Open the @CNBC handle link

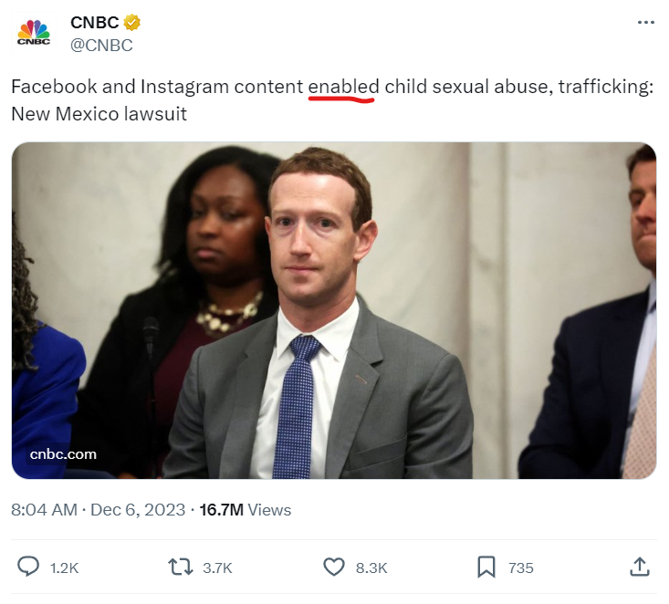coord(101,45)
